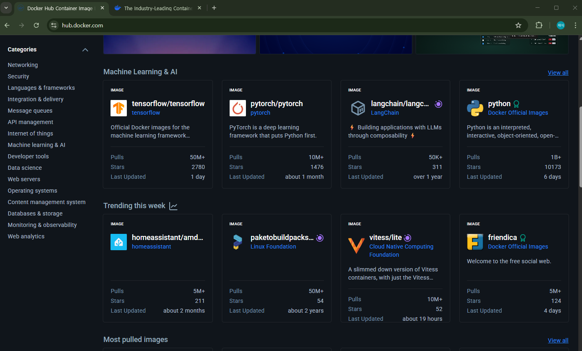582x351 pixels.
Task: Click the tensorflow logo icon
Action: tap(119, 108)
